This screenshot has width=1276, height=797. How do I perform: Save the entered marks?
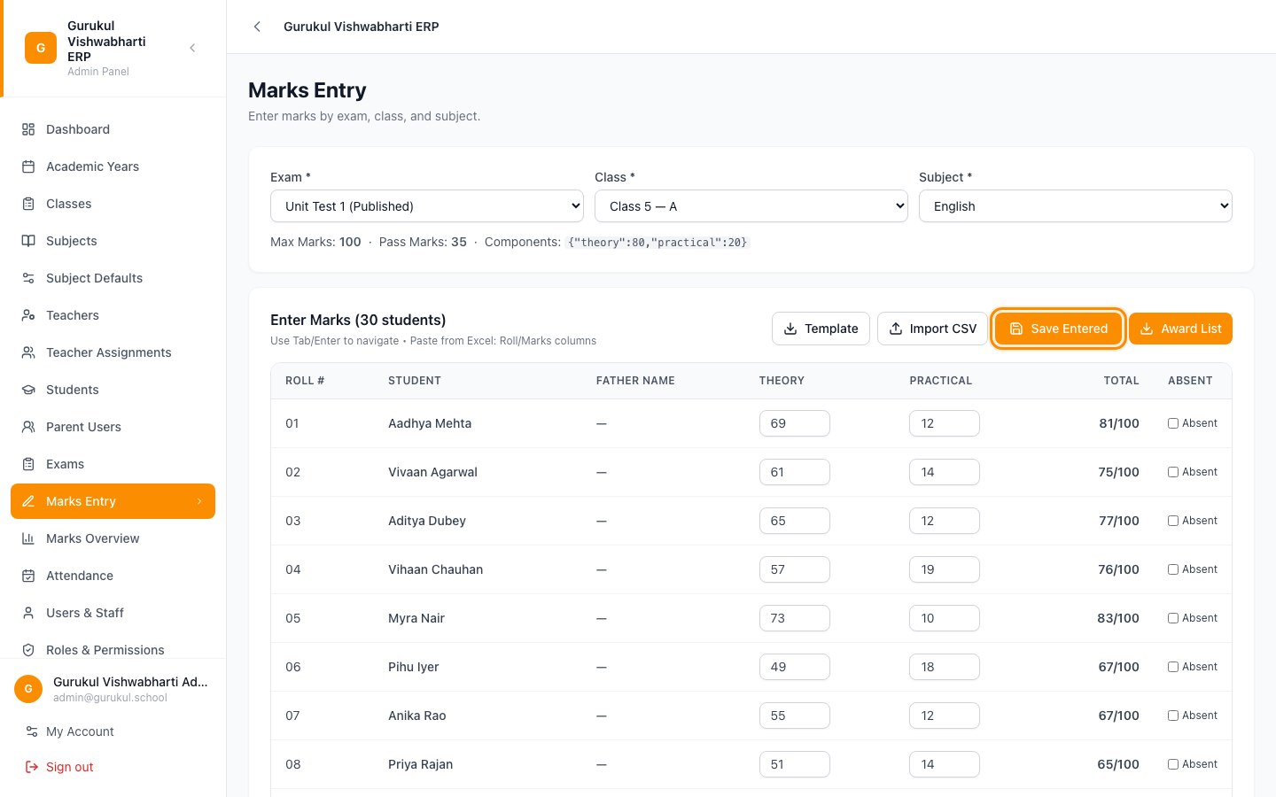1058,329
